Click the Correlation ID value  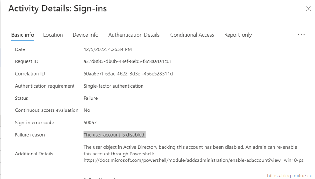[x=128, y=74]
